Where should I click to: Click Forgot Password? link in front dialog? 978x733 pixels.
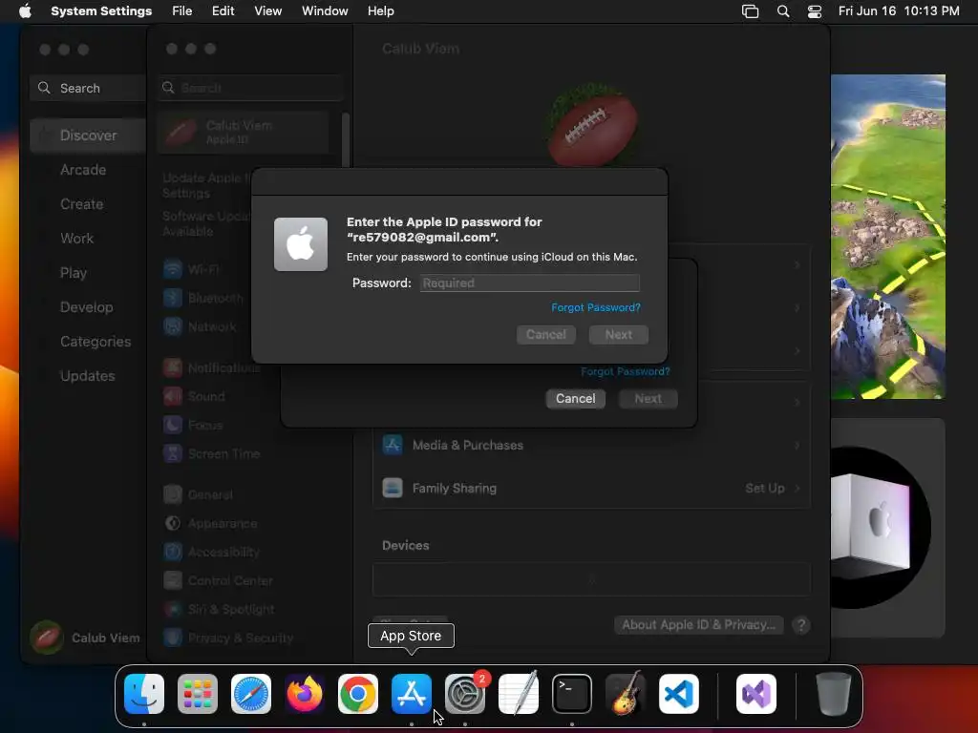pos(596,307)
